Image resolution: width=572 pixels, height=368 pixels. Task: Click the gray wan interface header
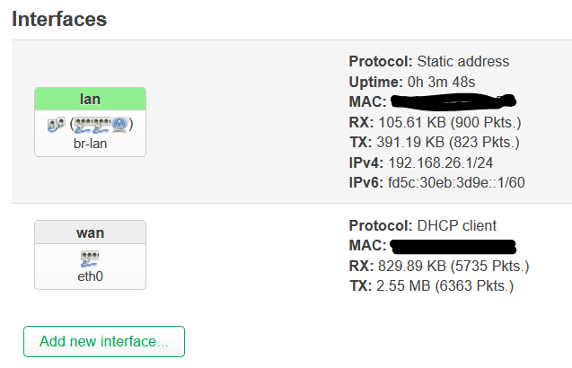[x=90, y=232]
